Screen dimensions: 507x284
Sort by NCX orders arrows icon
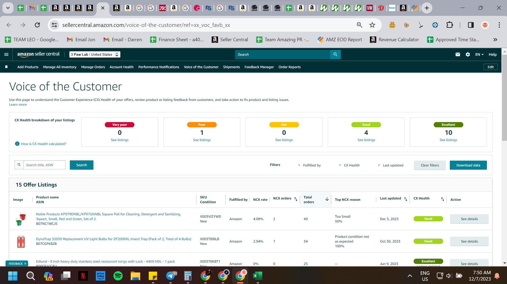point(296,199)
